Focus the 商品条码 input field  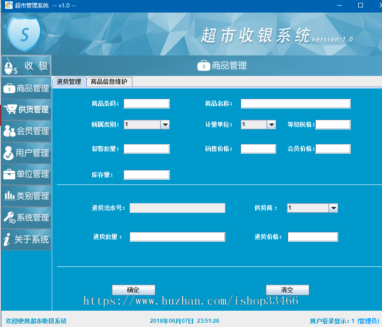(x=146, y=104)
